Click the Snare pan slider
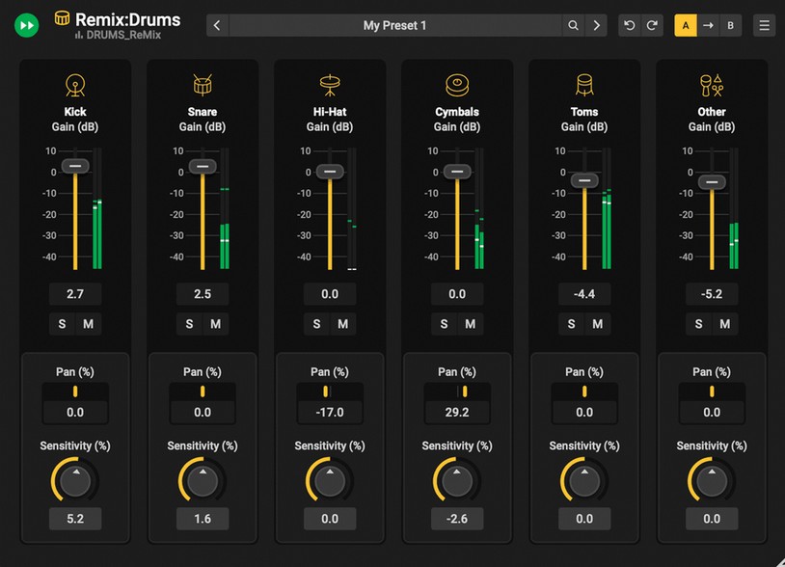Screen dimensions: 785x567 [203, 391]
